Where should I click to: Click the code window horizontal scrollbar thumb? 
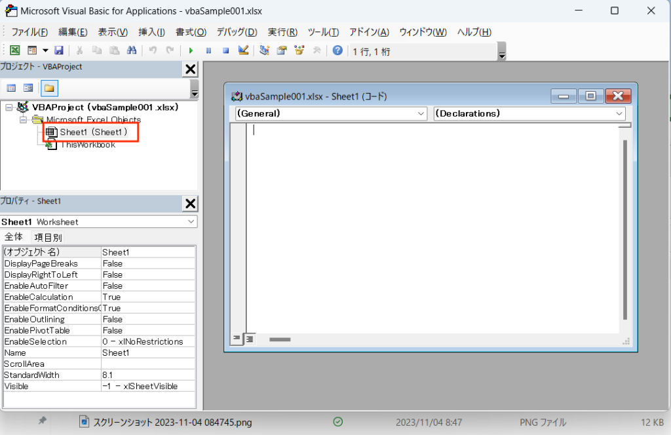pos(280,339)
